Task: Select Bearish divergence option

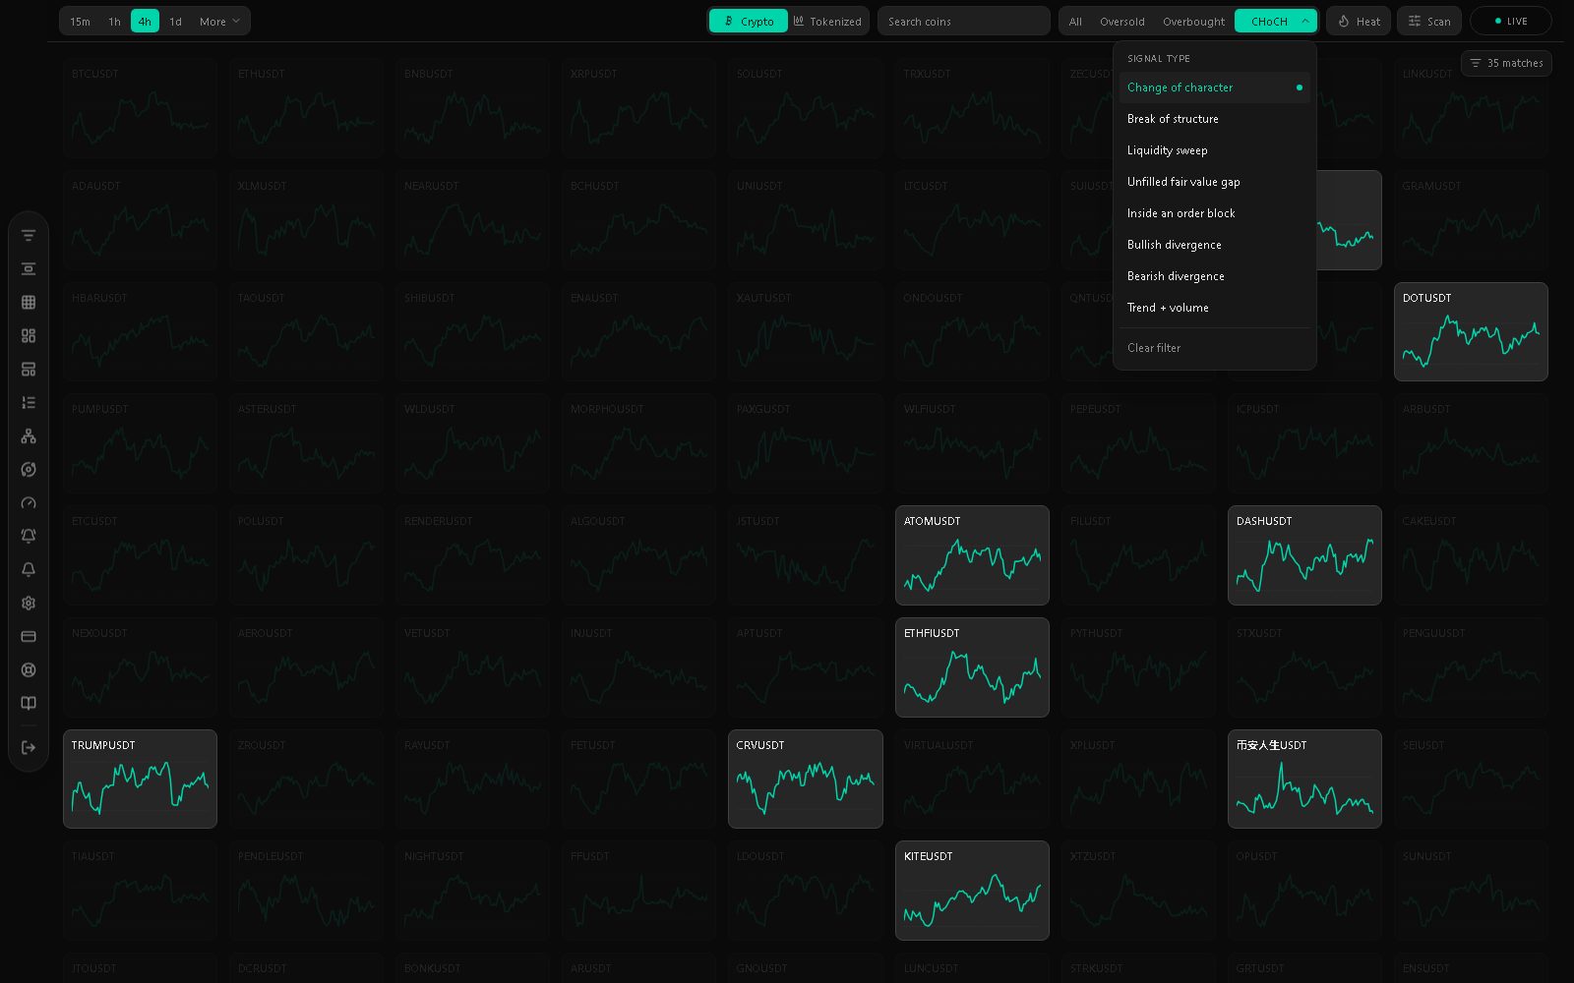Action: (1215, 276)
